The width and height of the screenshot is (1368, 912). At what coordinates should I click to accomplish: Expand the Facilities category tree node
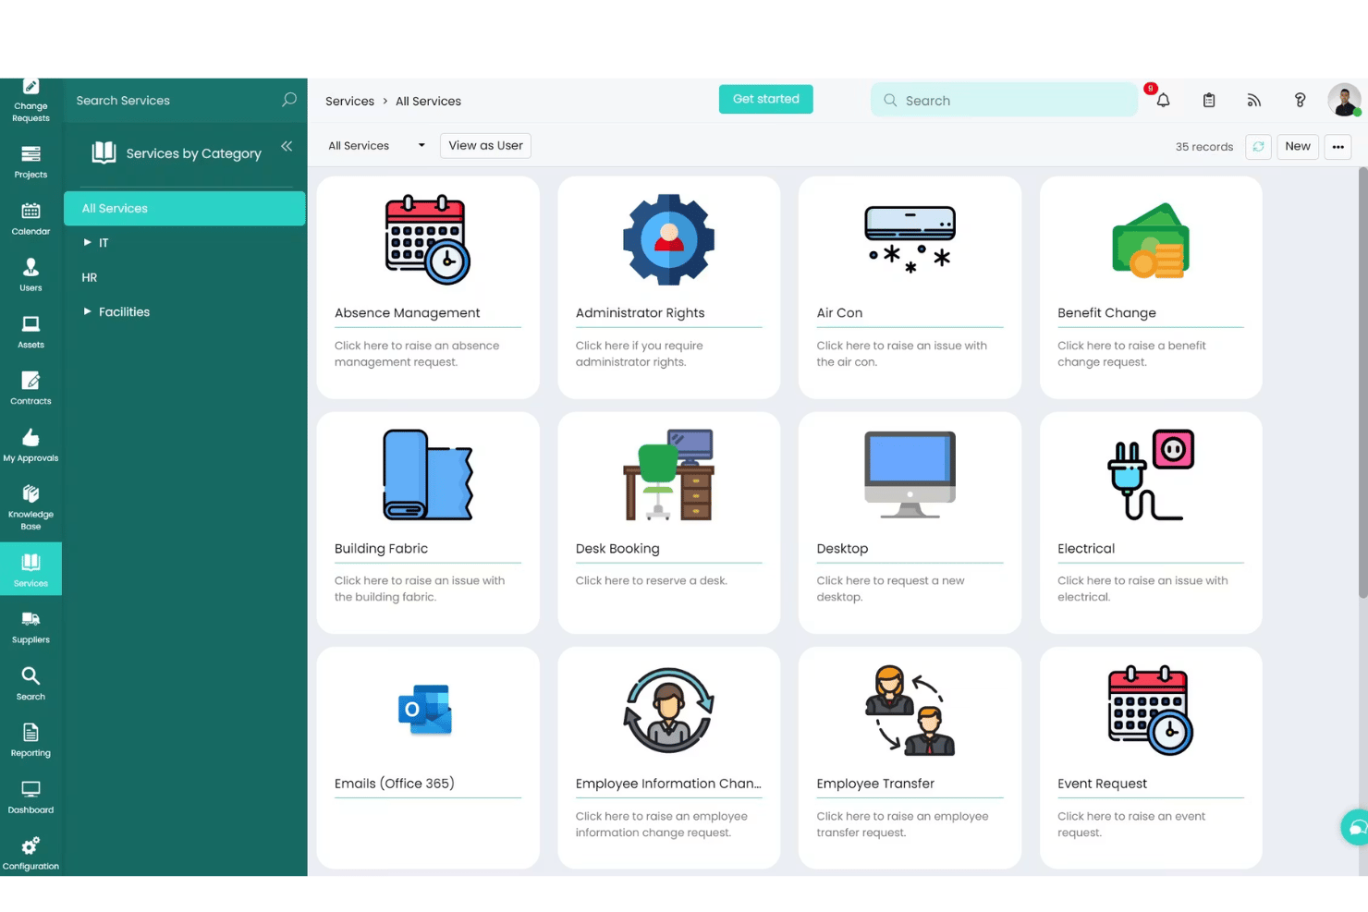pos(88,311)
